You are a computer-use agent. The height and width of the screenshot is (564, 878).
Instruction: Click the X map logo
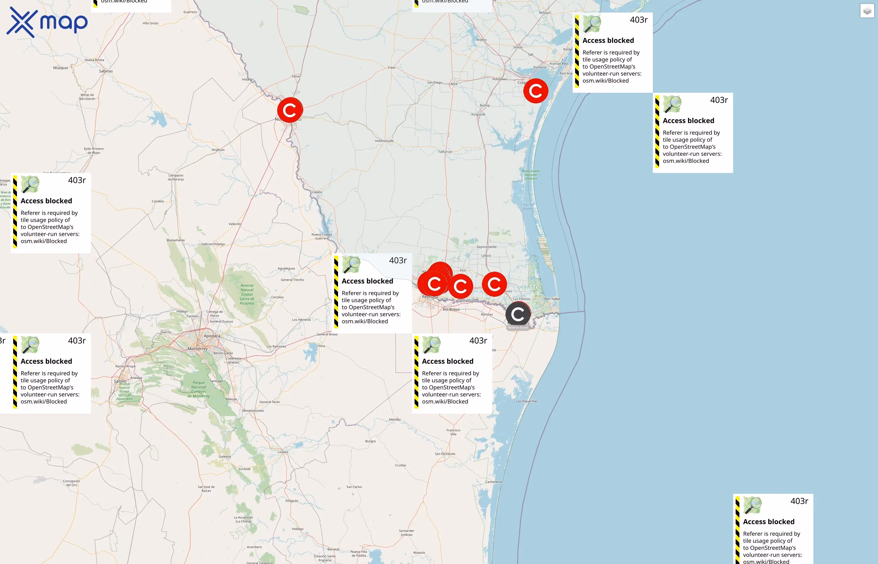47,22
